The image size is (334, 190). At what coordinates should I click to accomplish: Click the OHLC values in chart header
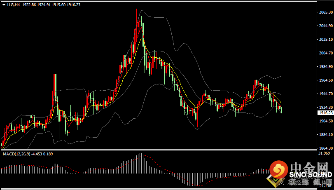51,5
